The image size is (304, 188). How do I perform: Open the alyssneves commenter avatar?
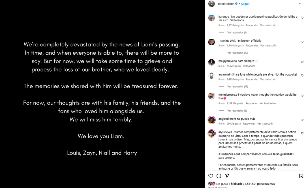pos(211,133)
